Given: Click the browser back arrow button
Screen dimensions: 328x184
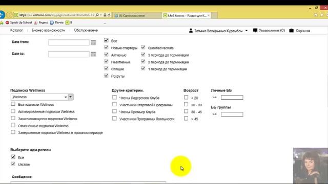Looking at the screenshot, I should coord(2,15).
